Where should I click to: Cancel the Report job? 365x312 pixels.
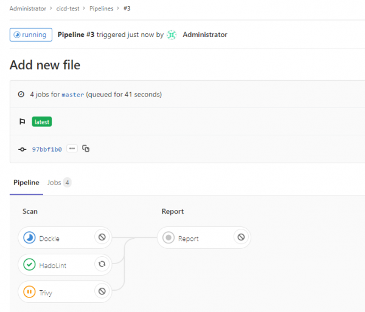[241, 237]
